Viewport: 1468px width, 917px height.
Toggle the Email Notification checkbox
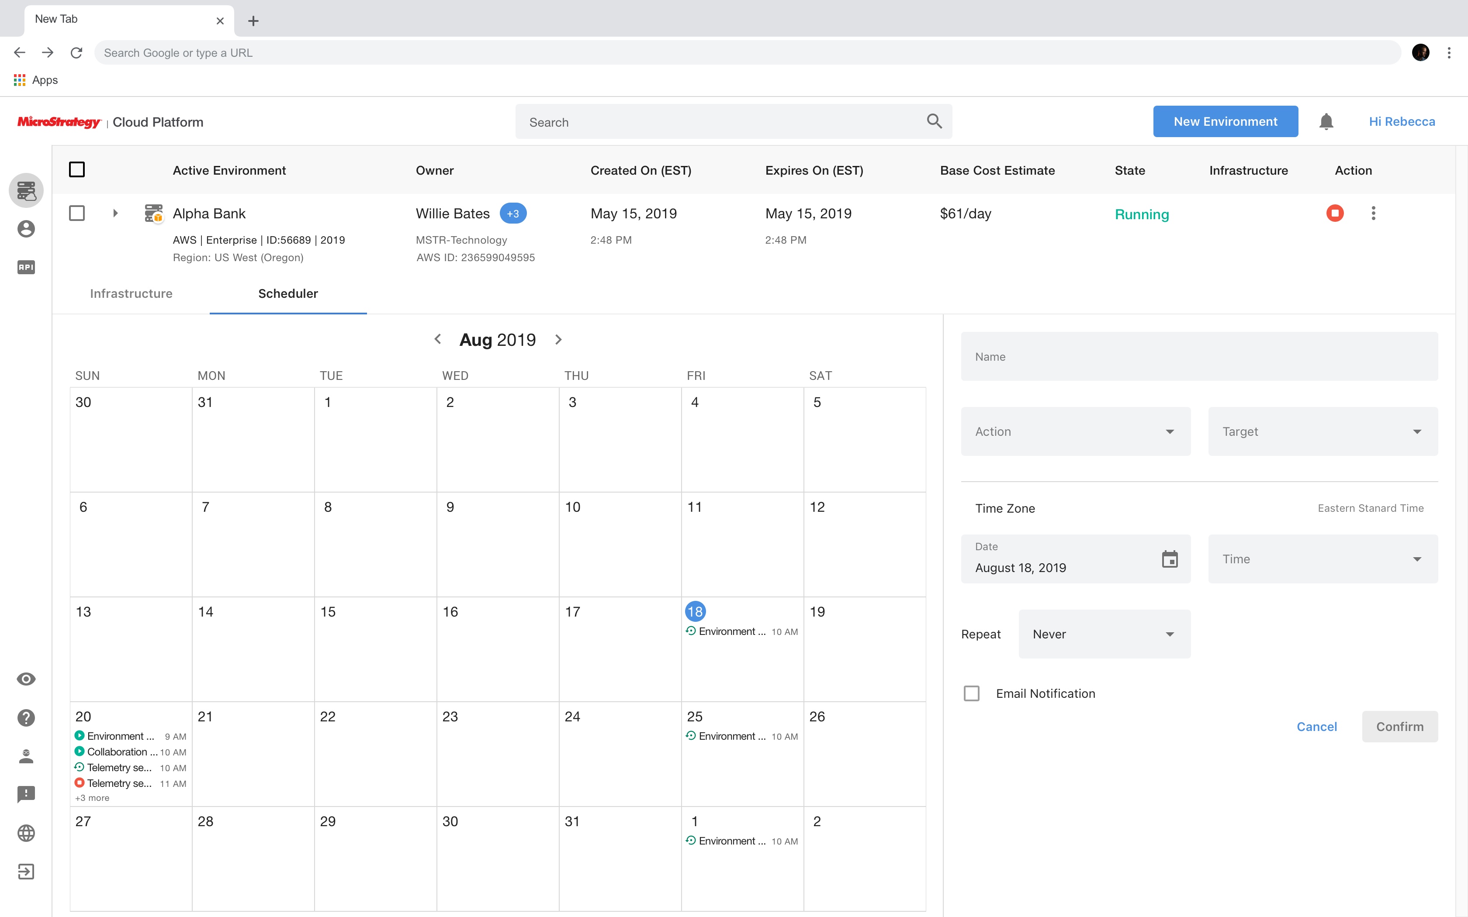click(x=971, y=693)
